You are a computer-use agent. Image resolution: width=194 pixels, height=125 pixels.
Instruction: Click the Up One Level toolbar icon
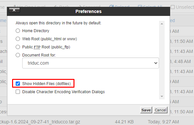(15, 6)
